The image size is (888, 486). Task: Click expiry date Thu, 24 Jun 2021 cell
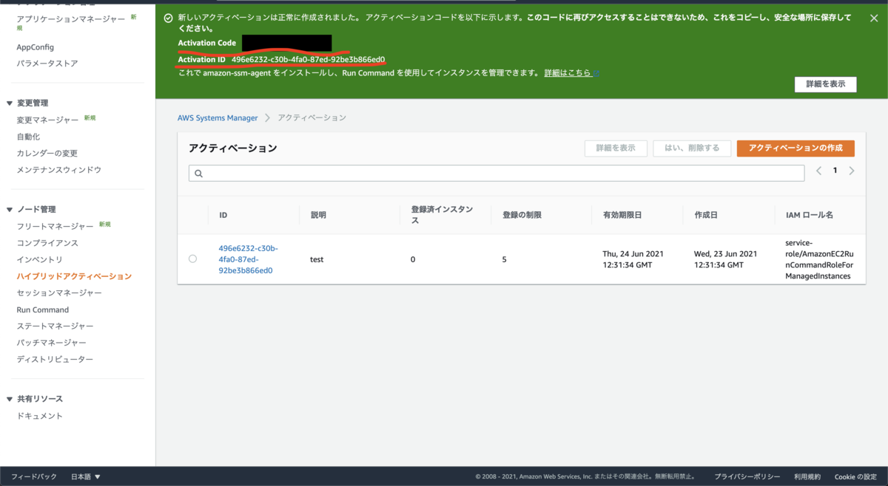coord(633,259)
